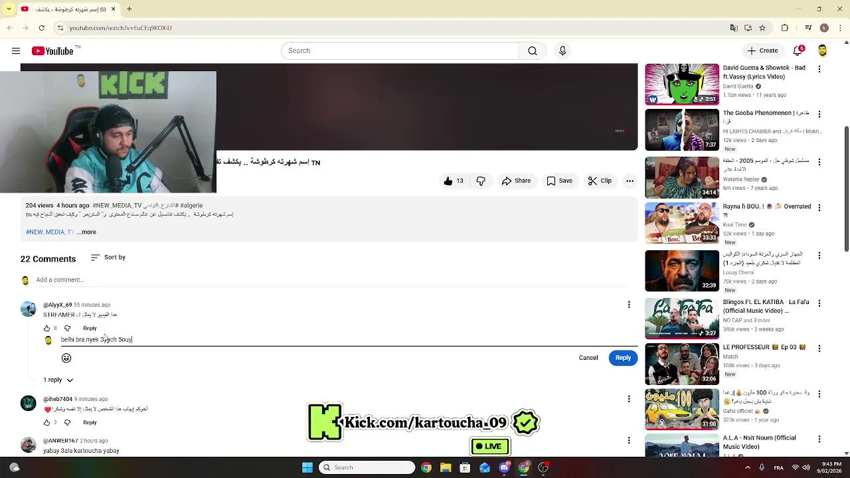Open the emoji picker in reply box

click(66, 358)
